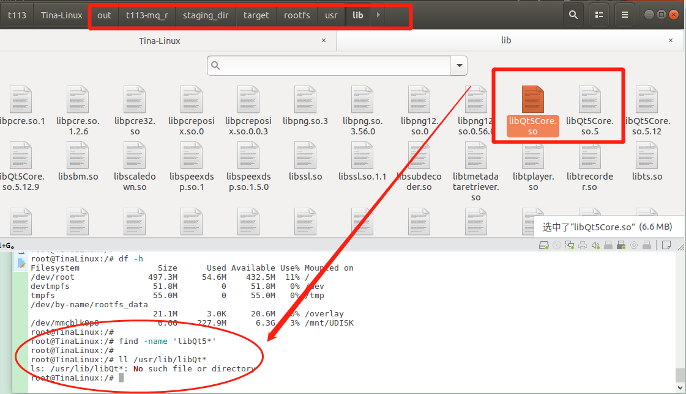Select file libsbm.so
Screen dimensions: 686x394
[78, 162]
